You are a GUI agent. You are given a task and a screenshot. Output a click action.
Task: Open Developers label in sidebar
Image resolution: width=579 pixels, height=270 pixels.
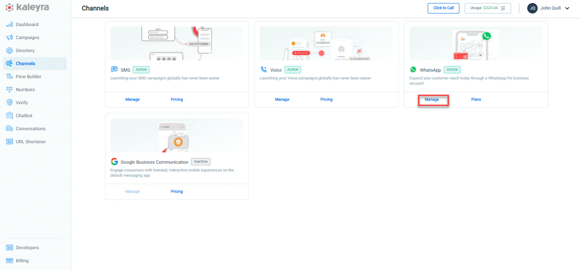(x=27, y=247)
